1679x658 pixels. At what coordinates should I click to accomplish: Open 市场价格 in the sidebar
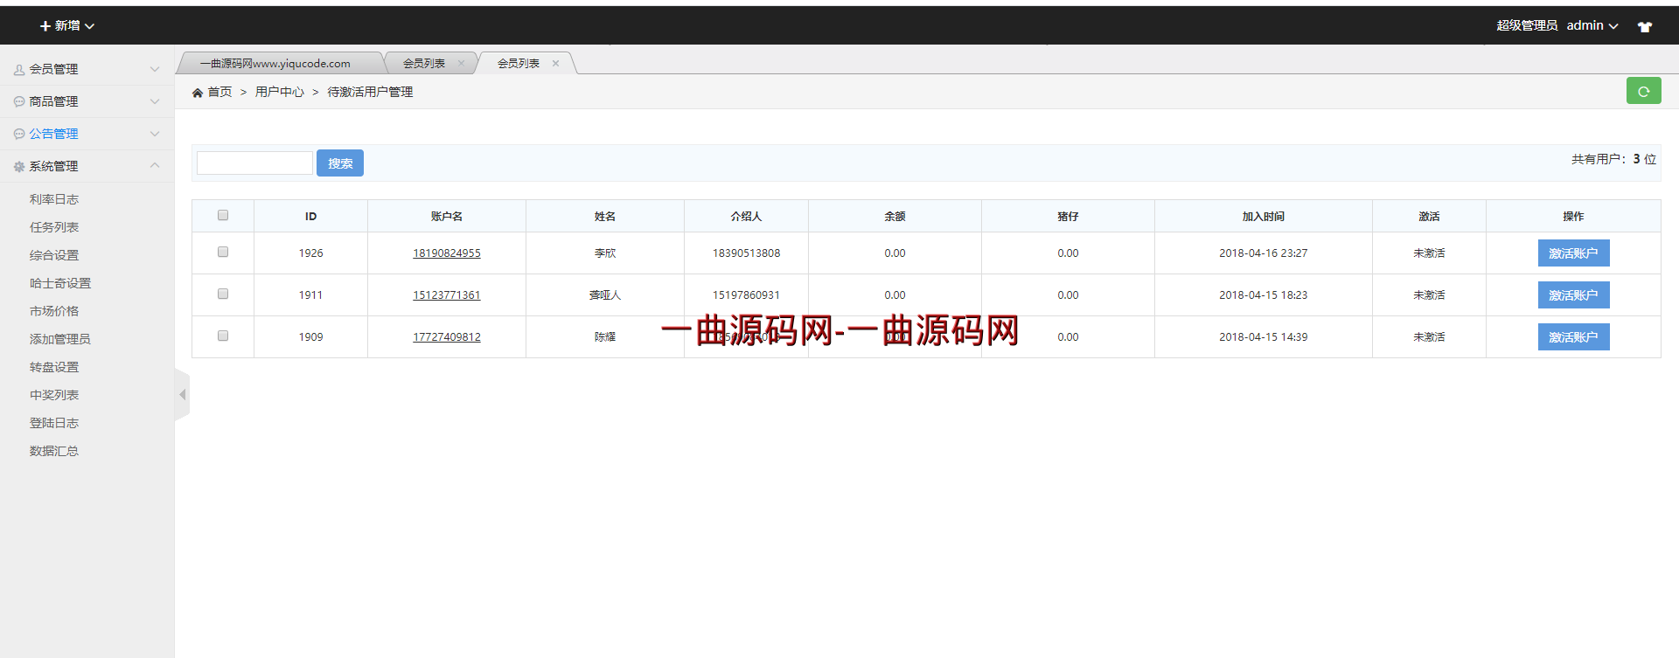pos(54,311)
